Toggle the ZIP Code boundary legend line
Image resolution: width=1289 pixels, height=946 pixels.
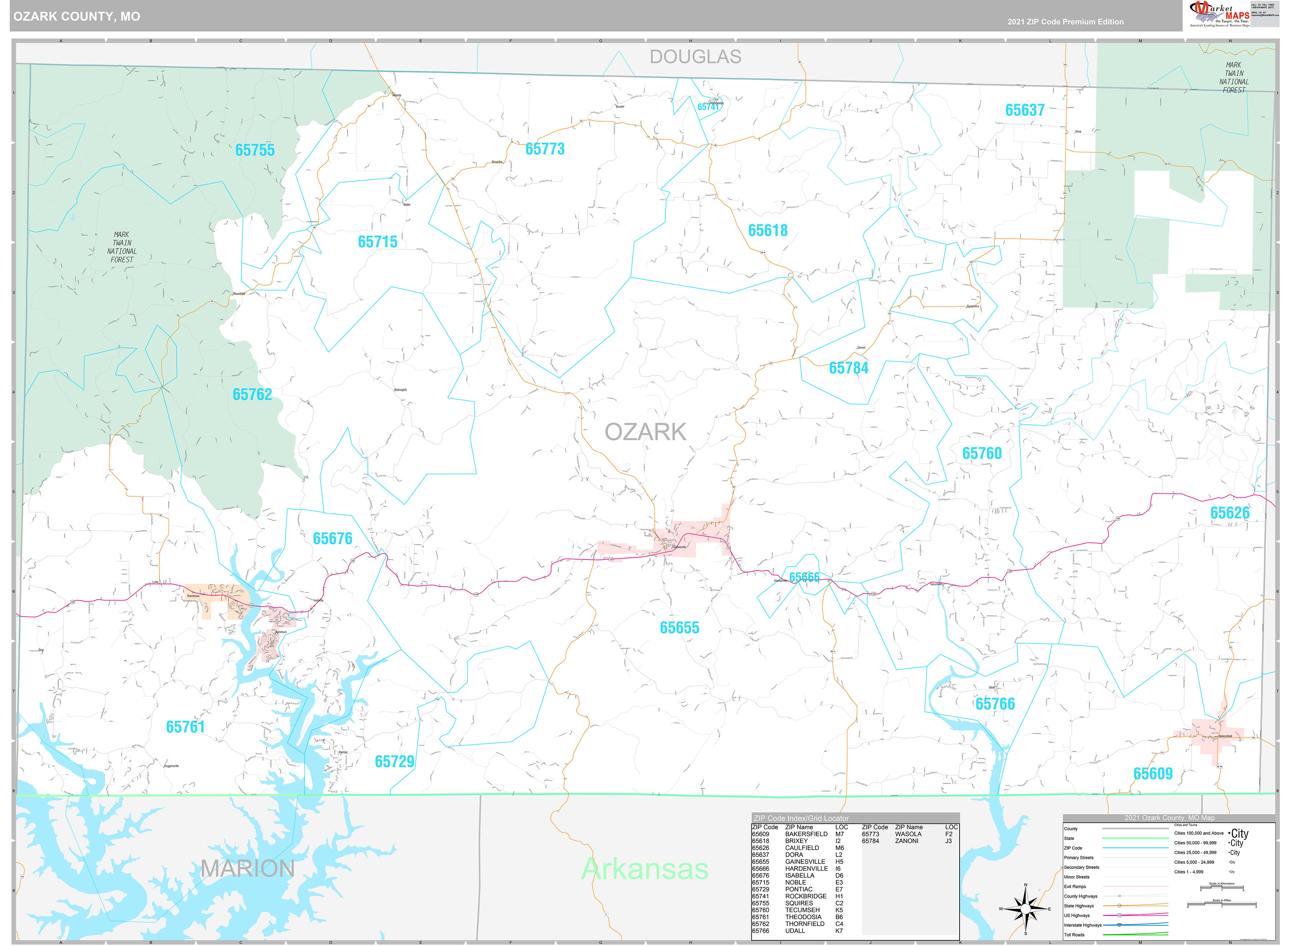pyautogui.click(x=1135, y=848)
